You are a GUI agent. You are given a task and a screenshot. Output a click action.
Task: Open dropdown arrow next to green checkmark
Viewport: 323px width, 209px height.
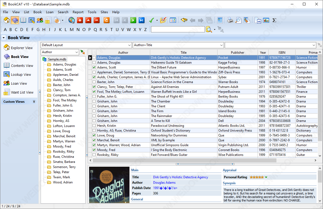point(157,20)
